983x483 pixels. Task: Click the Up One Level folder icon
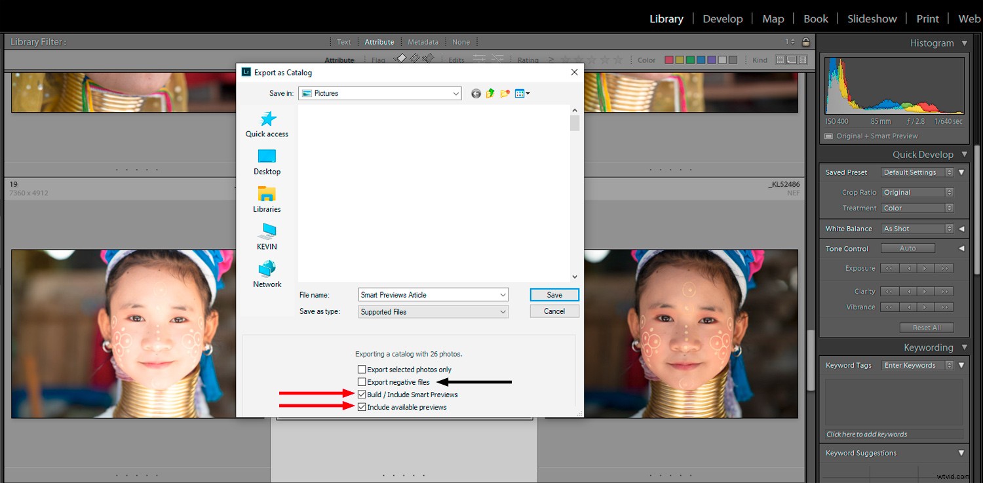tap(490, 93)
